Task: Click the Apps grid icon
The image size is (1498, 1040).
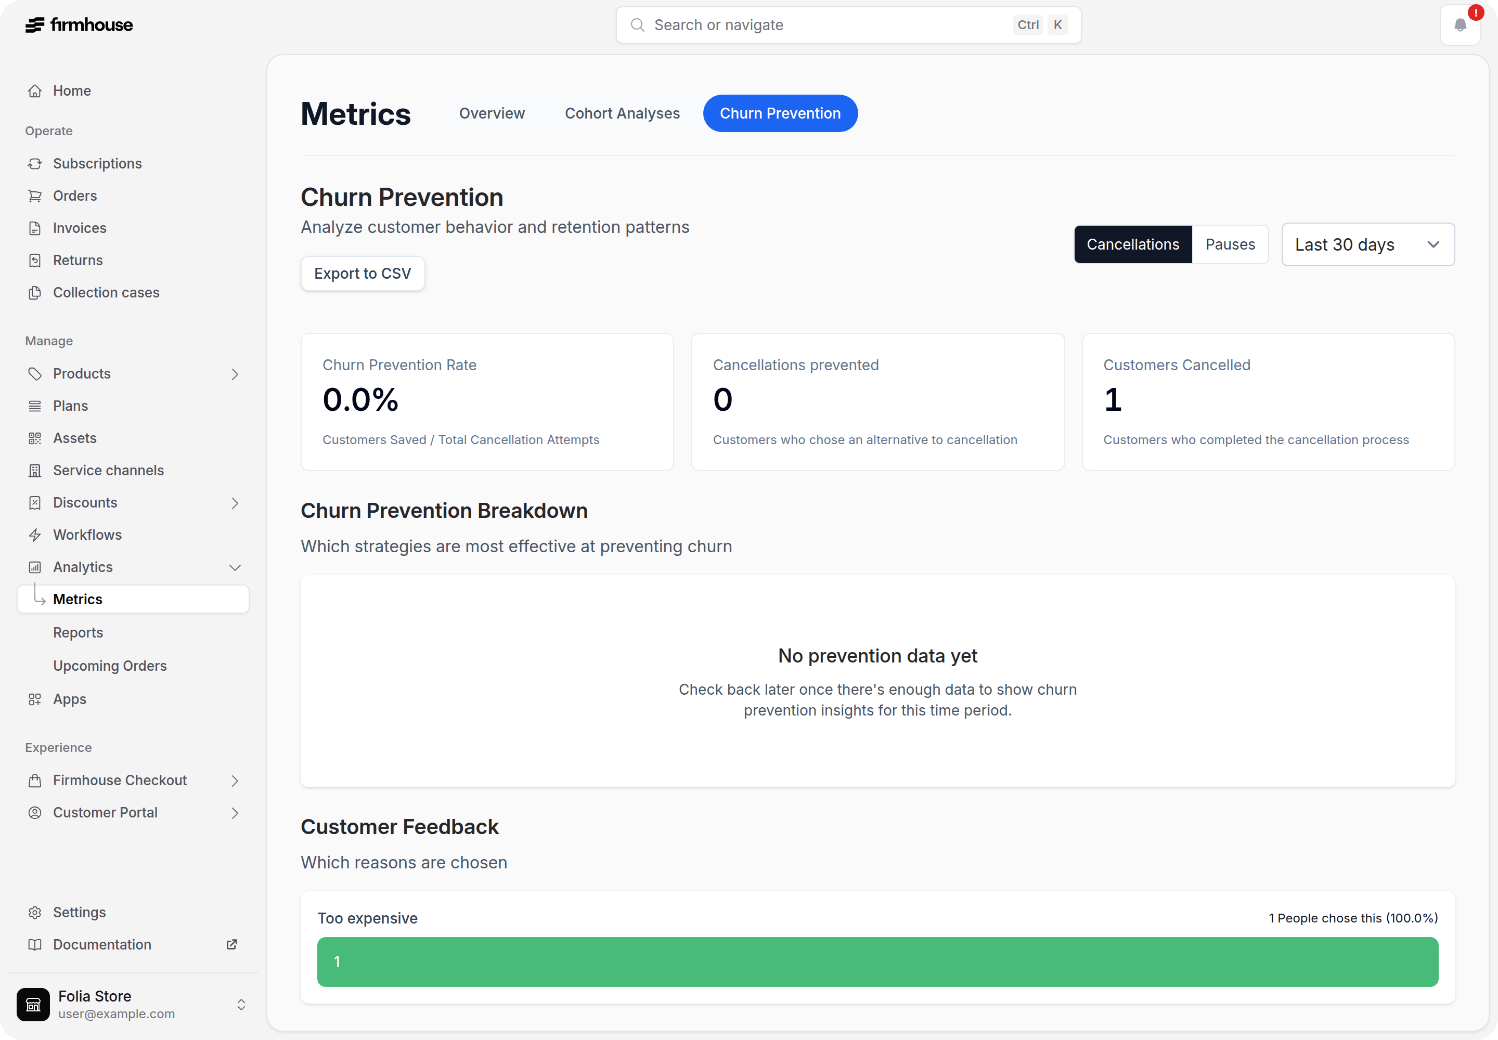Action: point(35,699)
